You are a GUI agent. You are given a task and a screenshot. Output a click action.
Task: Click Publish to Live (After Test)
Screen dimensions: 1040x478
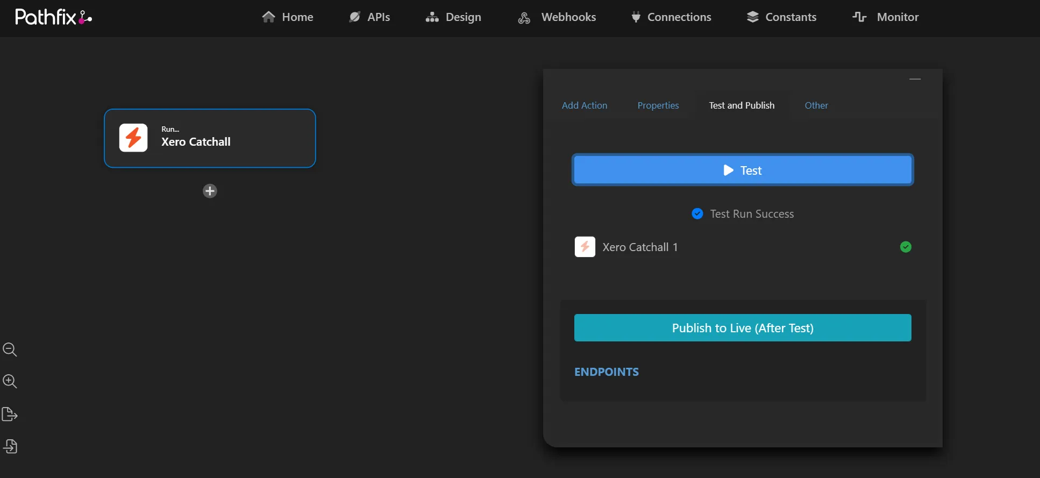pyautogui.click(x=743, y=328)
